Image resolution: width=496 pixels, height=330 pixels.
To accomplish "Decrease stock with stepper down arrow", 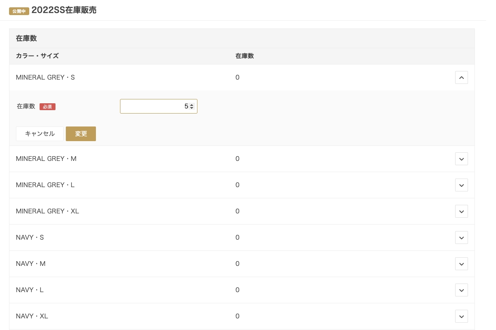I will pos(192,108).
